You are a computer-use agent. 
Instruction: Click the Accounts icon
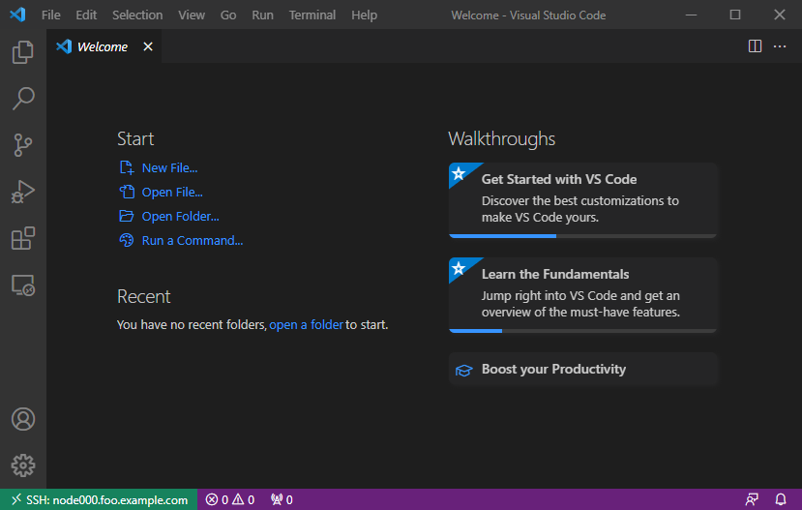(x=23, y=419)
